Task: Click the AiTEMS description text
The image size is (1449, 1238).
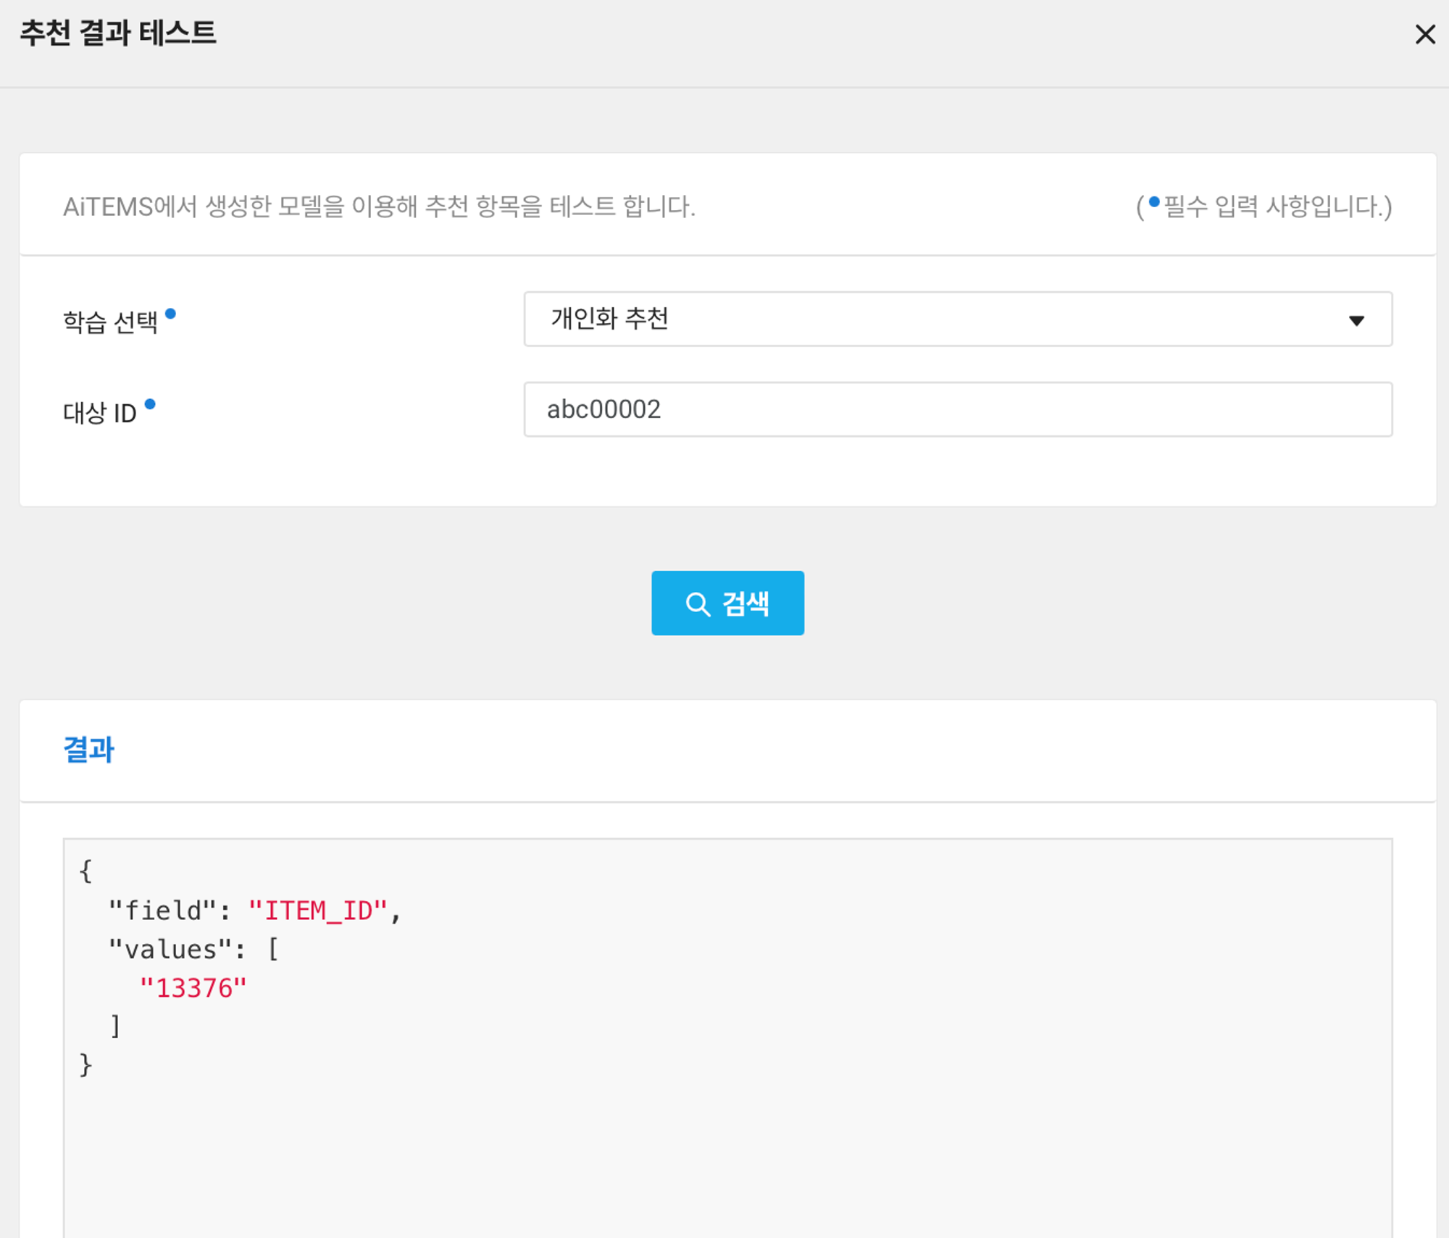Action: tap(378, 206)
